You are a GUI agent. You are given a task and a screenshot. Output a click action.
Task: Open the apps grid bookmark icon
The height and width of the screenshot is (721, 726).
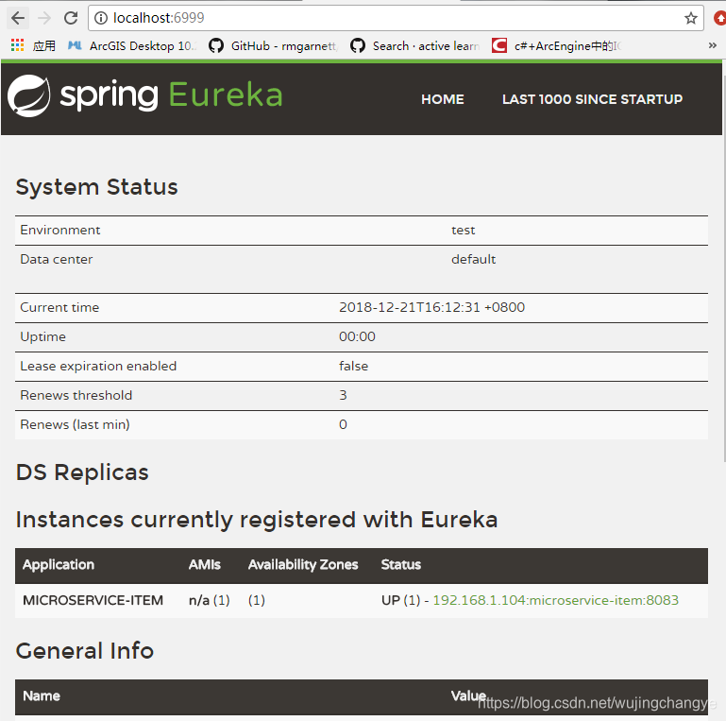click(17, 45)
